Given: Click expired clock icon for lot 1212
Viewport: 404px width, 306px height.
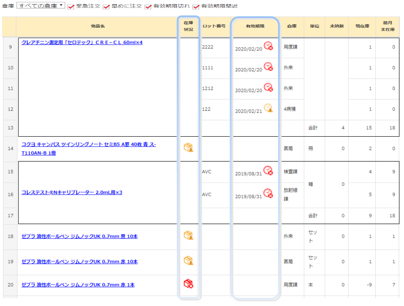Looking at the screenshot, I should pos(269,87).
